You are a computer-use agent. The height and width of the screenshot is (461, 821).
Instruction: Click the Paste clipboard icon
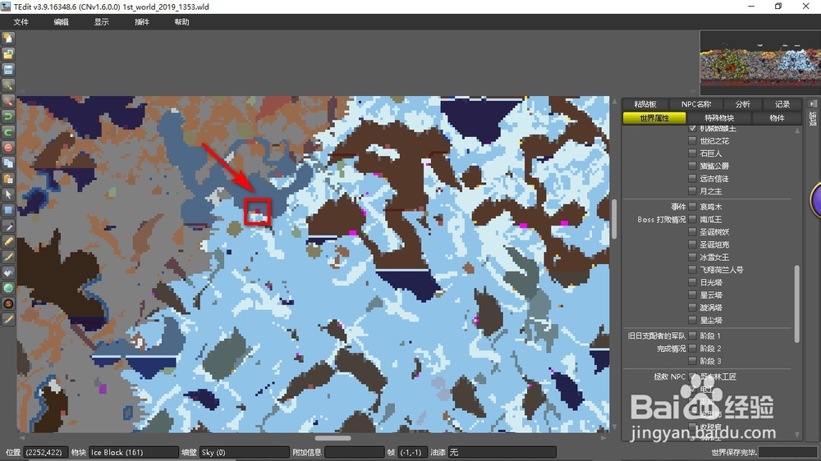(8, 179)
